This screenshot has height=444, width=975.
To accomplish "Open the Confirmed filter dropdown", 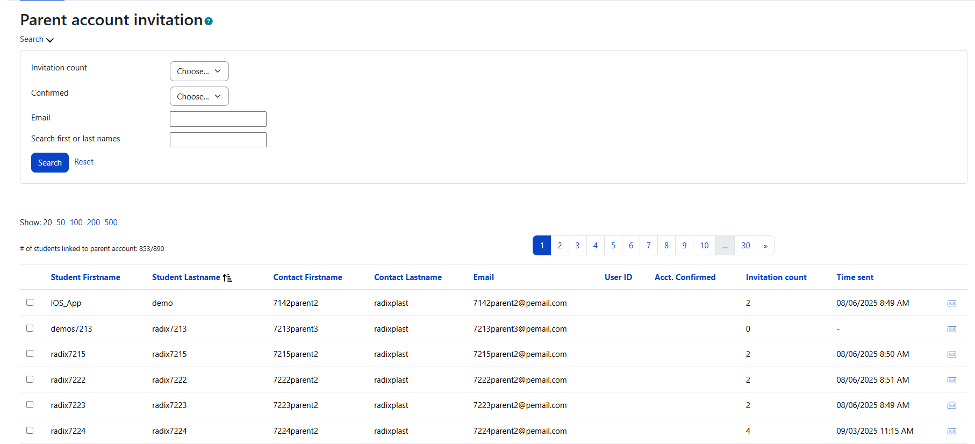I will pos(199,97).
